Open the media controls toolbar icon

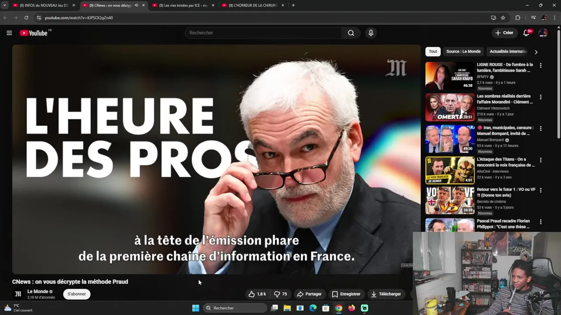(x=533, y=17)
